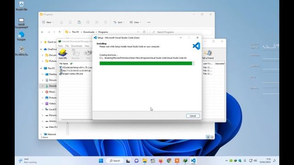The height and width of the screenshot is (165, 294).
Task: Collapse This PC in the navigation pane
Action: 41,68
